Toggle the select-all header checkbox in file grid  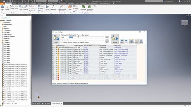[53, 45]
